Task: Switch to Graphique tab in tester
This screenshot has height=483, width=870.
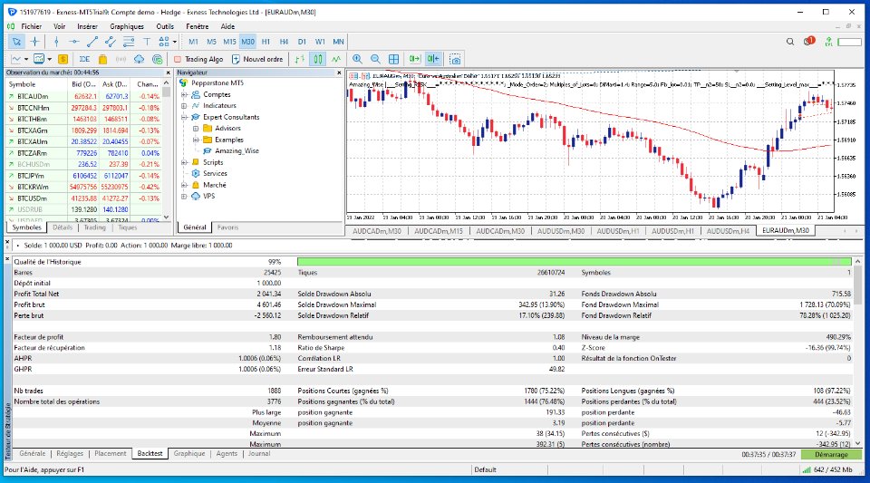Action: tap(189, 454)
